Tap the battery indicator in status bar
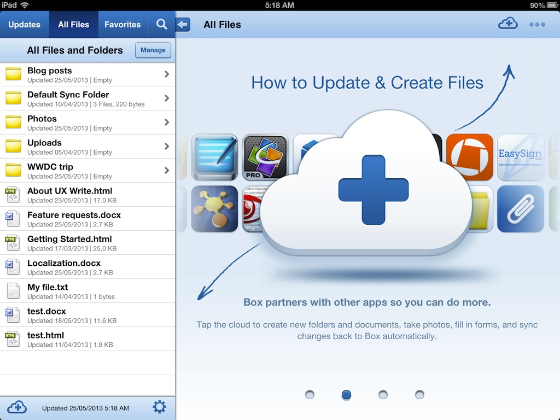 point(551,5)
